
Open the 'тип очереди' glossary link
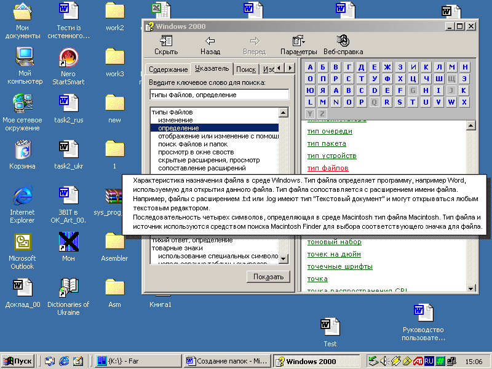point(330,131)
